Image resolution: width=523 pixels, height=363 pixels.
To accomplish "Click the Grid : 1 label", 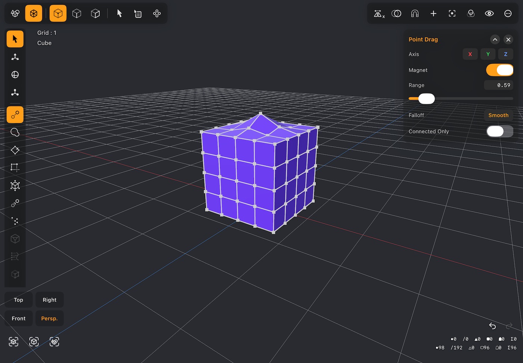I will 47,33.
